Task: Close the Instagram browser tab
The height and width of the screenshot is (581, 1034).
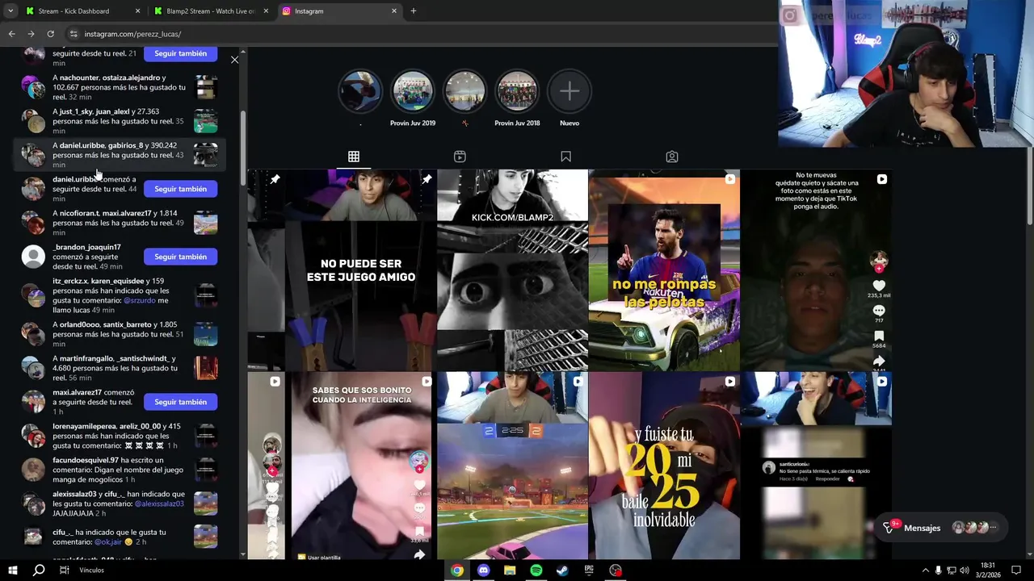Action: point(394,11)
